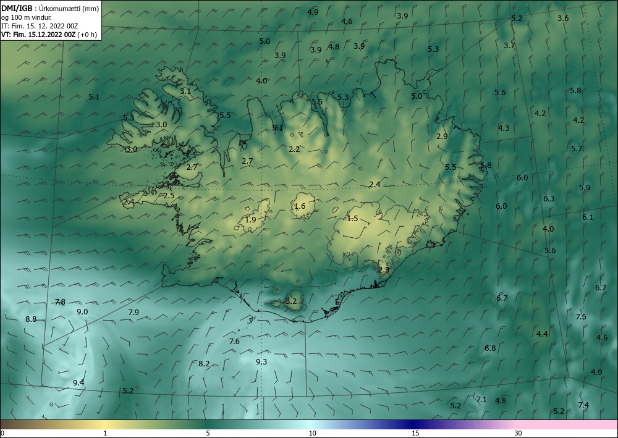Click the 'DMI/IGB : Úrkomumætti (mm)' title line
The height and width of the screenshot is (438, 618).
click(x=50, y=8)
